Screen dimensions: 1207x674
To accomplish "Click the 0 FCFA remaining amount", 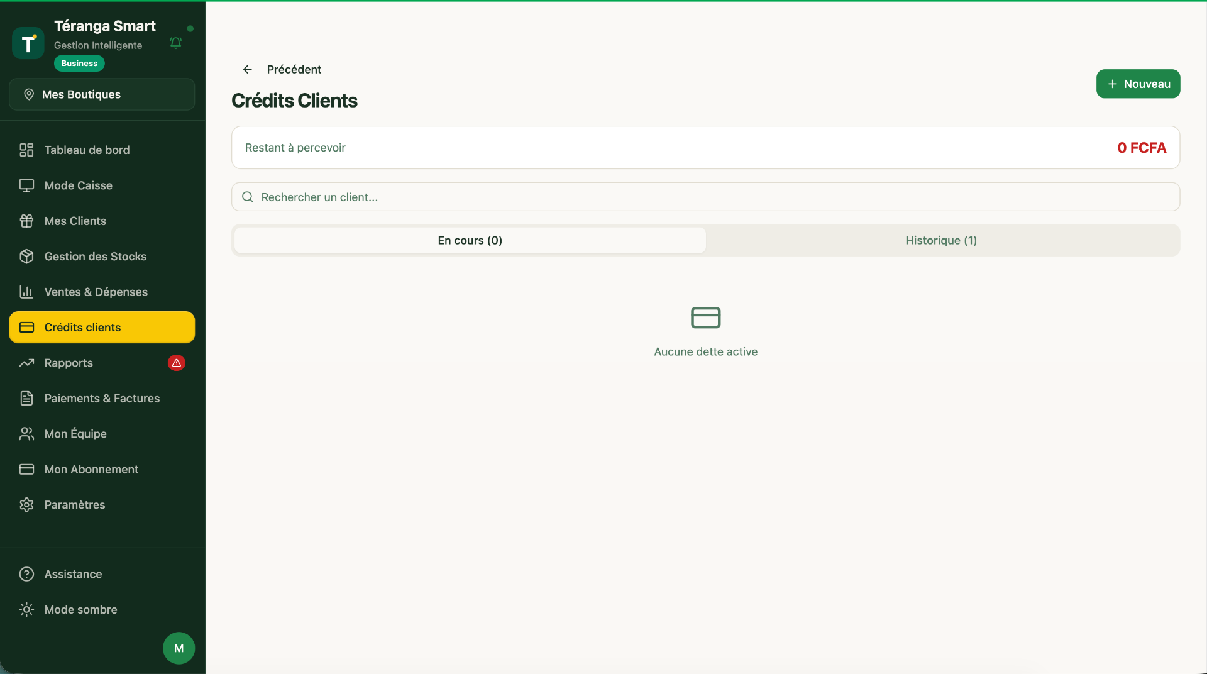I will 1142,148.
